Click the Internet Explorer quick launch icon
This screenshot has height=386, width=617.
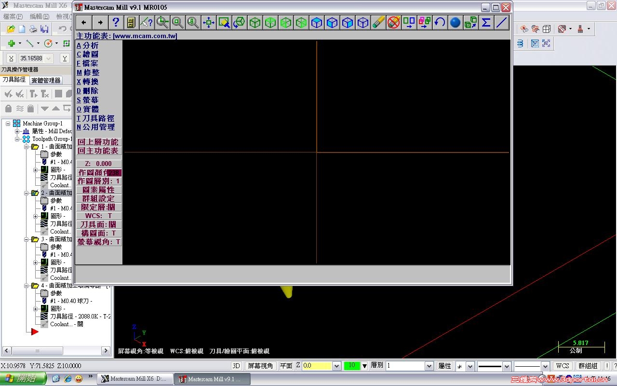point(67,379)
